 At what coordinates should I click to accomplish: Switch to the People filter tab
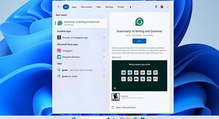(x=121, y=7)
